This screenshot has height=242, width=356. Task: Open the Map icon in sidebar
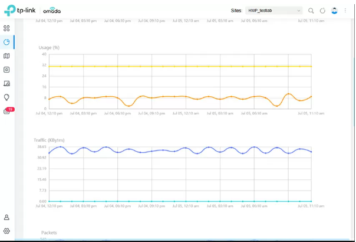[6, 56]
